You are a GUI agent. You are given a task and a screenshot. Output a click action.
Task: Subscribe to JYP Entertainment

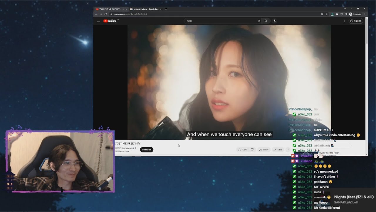[x=147, y=150]
